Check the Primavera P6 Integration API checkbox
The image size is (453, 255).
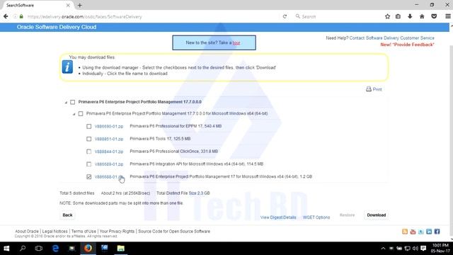click(88, 164)
